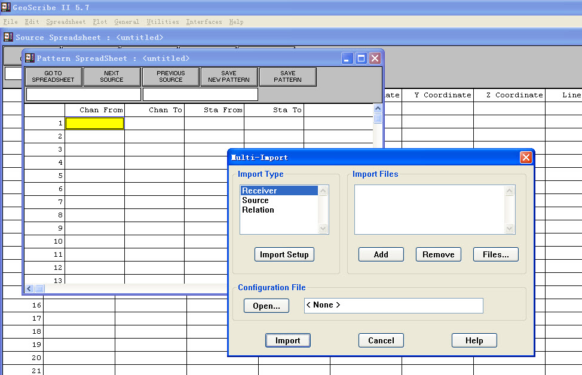
Task: Click Import Type list scroll up arrow
Action: [x=323, y=190]
